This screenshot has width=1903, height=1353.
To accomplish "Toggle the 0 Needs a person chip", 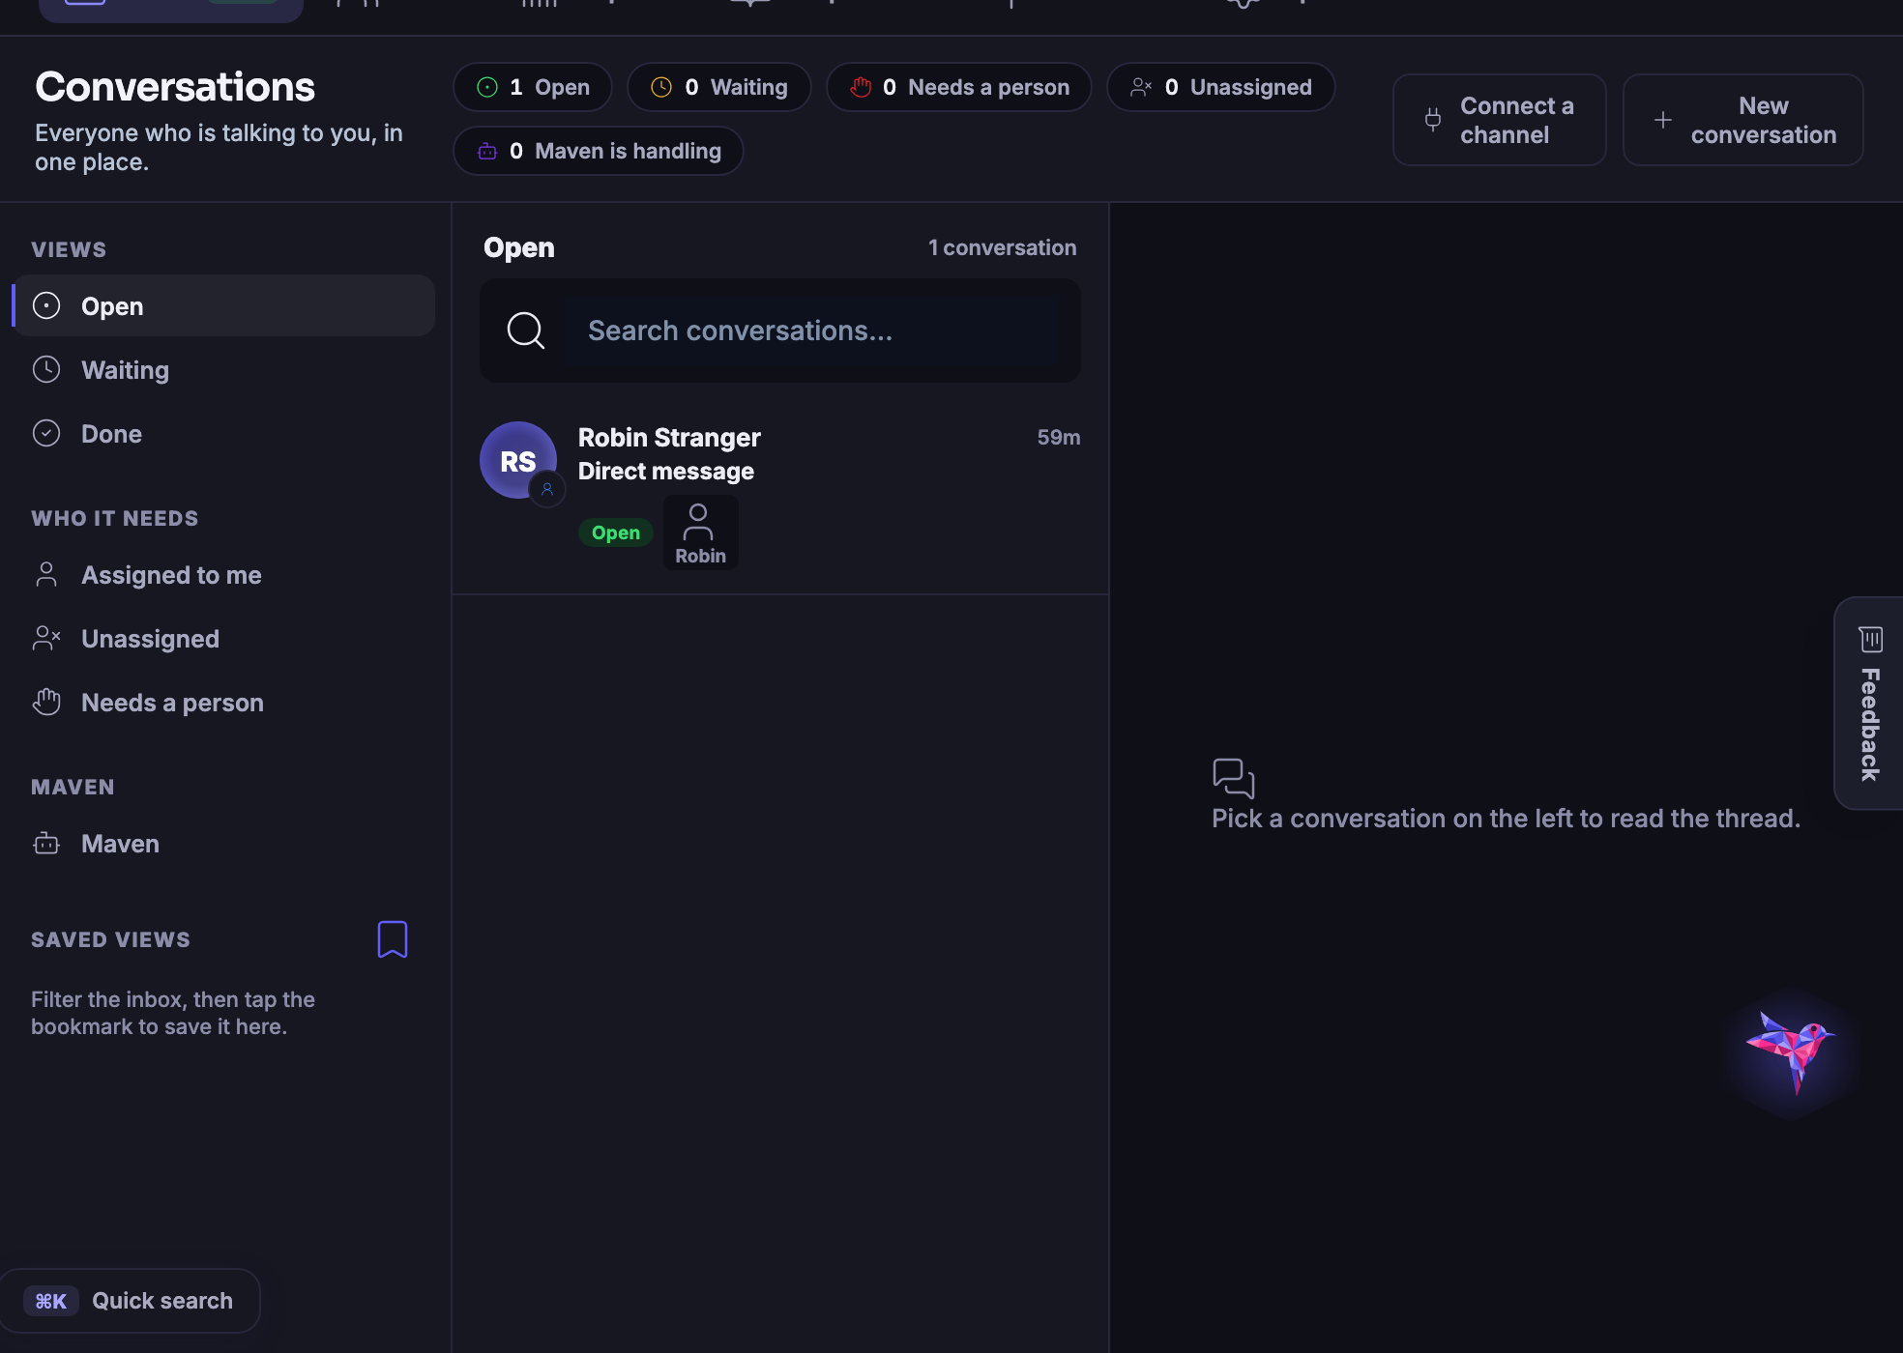I will tap(959, 87).
